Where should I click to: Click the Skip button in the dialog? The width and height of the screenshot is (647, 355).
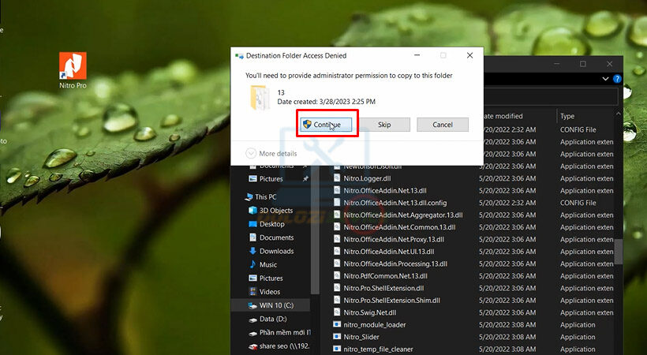click(384, 125)
